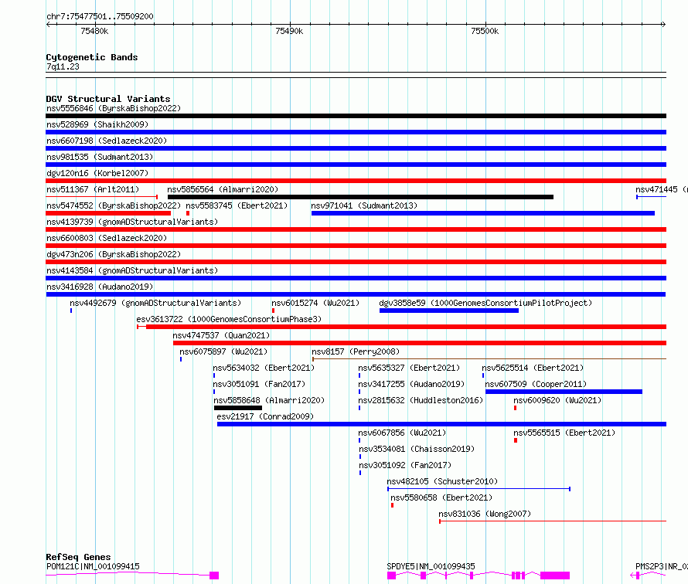Viewport: 688px width, 584px height.
Task: Click the nsv511367 (Arlt2011) label
Action: [93, 189]
